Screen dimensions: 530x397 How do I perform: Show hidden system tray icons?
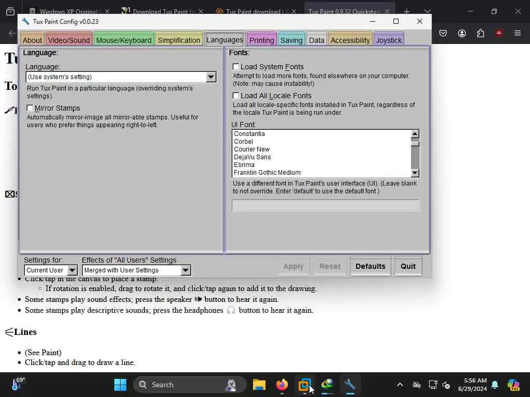tap(400, 385)
